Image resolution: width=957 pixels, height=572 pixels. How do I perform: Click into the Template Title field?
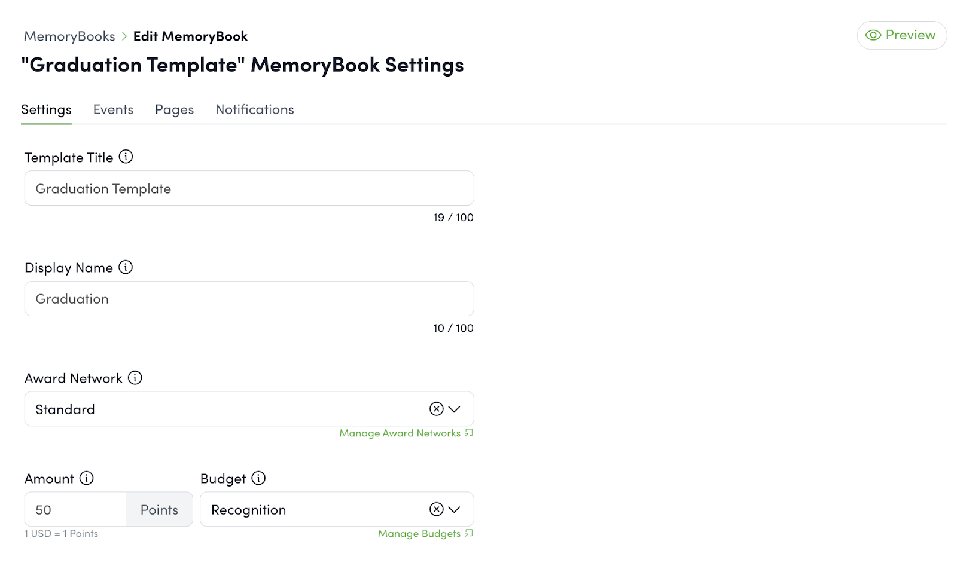click(x=249, y=188)
